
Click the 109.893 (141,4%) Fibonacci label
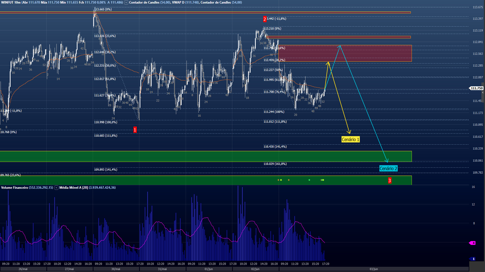[106, 170]
